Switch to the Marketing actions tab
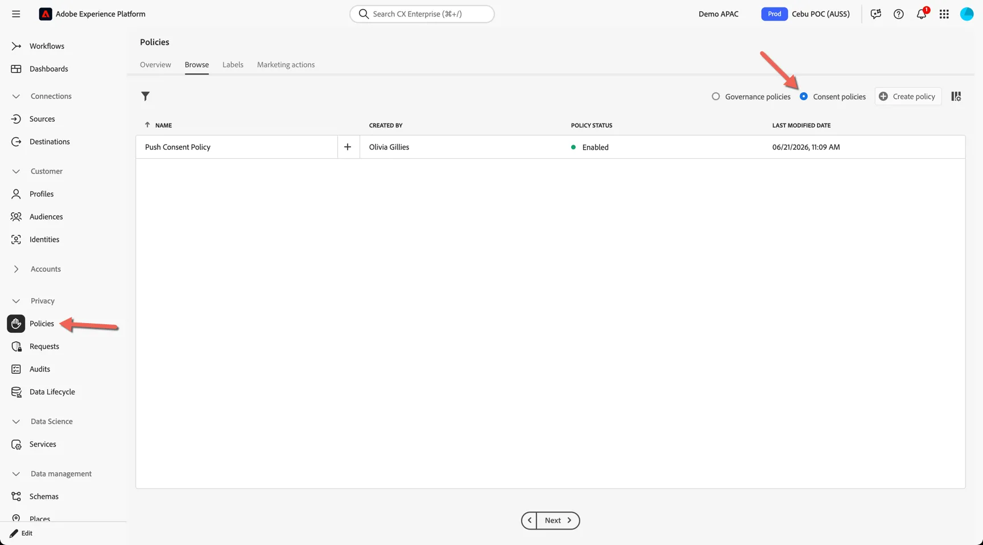 (x=286, y=65)
